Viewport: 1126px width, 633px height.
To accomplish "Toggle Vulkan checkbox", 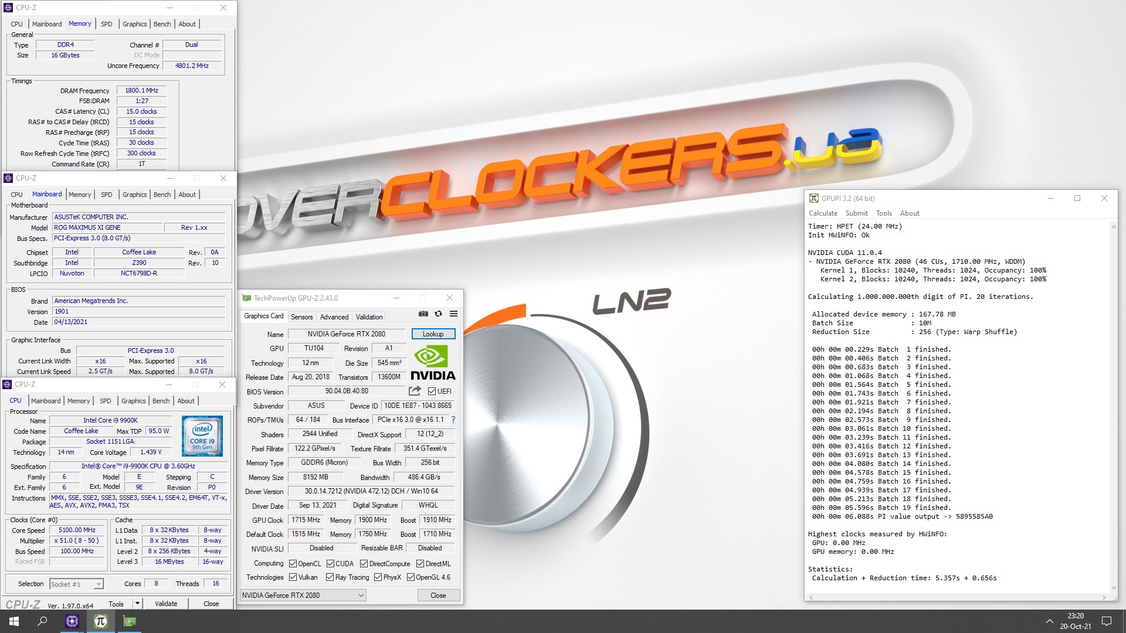I will (293, 577).
